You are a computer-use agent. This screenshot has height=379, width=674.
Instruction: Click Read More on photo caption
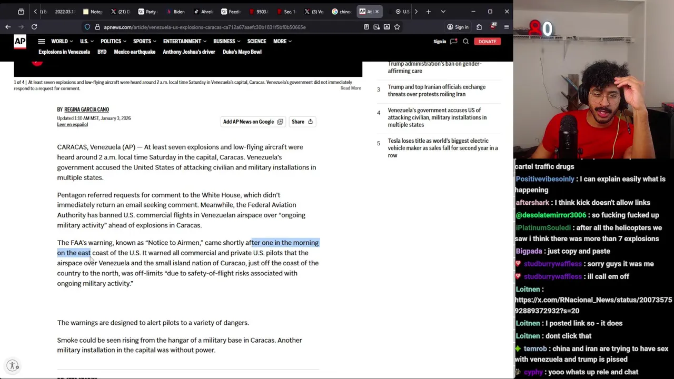click(x=351, y=88)
